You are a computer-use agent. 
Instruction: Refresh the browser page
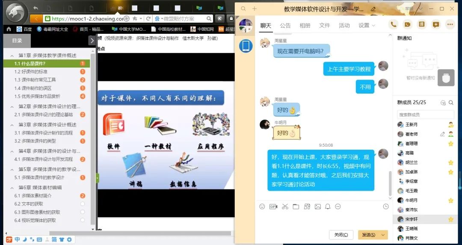(148, 18)
